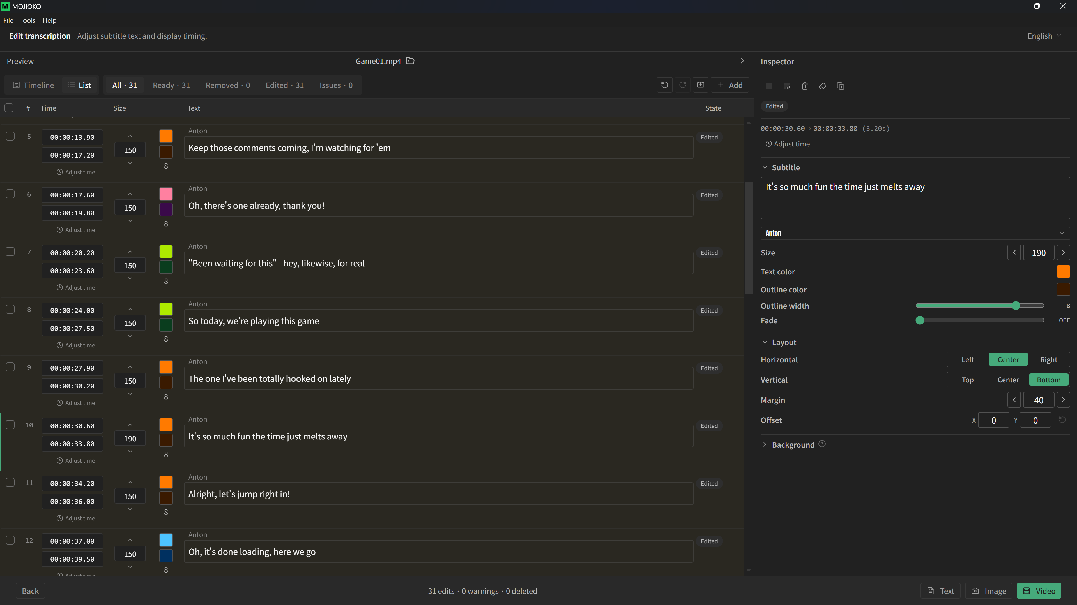Open the Help menu
The height and width of the screenshot is (605, 1077).
coord(49,20)
